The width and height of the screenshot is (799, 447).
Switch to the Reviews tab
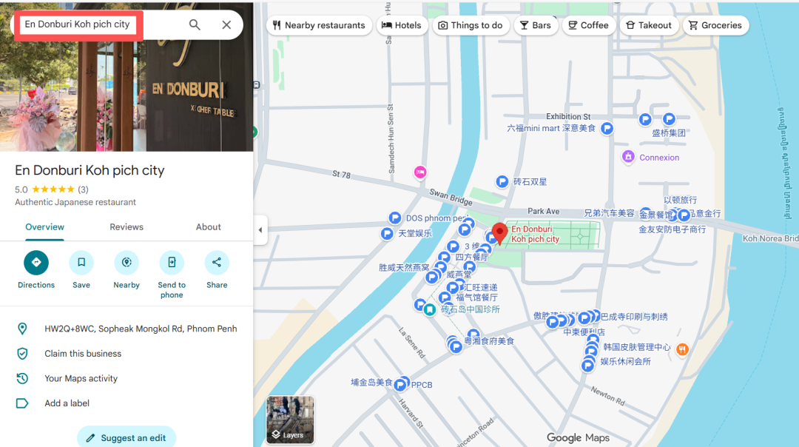pyautogui.click(x=127, y=227)
